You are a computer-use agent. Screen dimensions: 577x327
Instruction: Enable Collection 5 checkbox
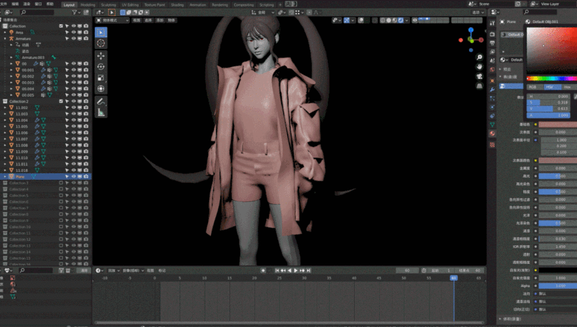(x=61, y=196)
